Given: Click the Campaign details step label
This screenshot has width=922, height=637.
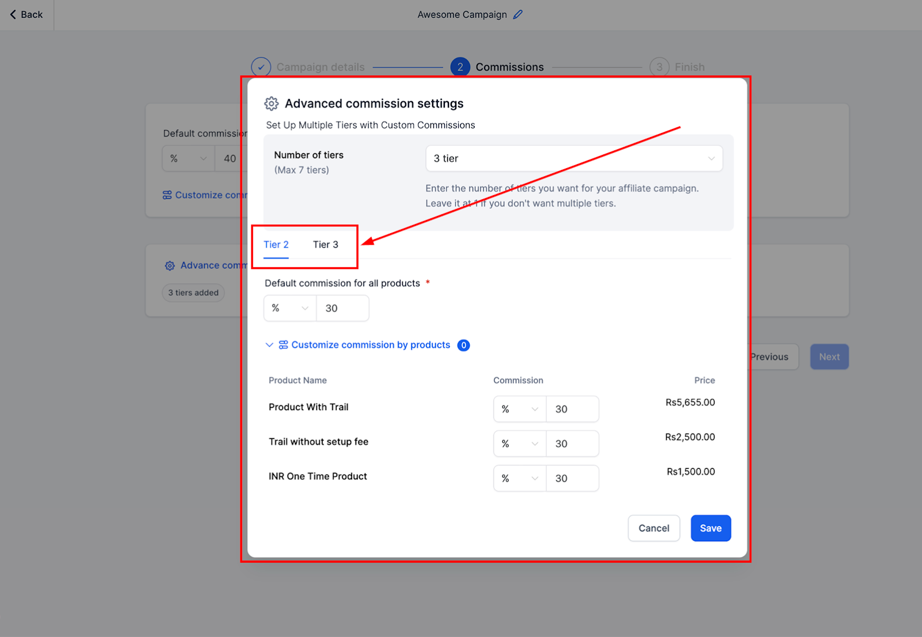Looking at the screenshot, I should coord(320,67).
